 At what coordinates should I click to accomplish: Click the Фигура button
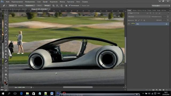point(47,6)
